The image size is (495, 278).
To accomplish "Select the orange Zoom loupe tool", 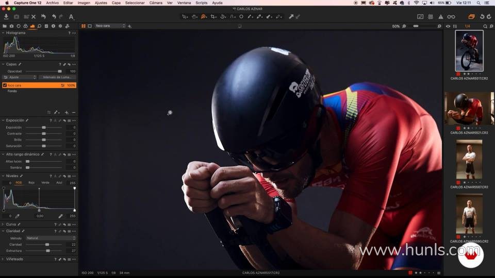I will coord(204,16).
